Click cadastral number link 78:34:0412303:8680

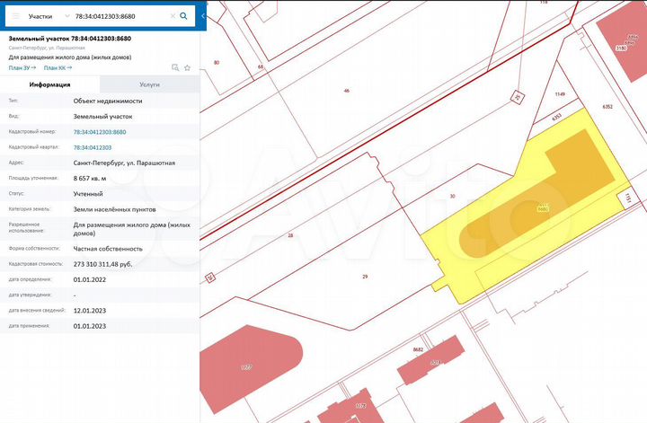click(100, 131)
